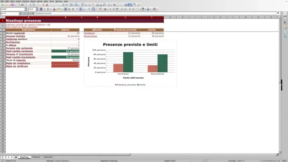Toggle Wrap Text
Image resolution: width=288 pixels, height=162 pixels.
(89, 9)
